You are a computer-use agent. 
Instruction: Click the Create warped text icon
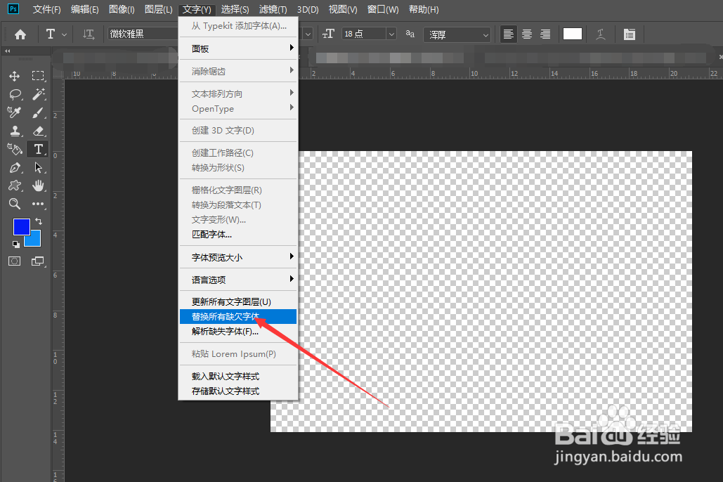coord(599,34)
